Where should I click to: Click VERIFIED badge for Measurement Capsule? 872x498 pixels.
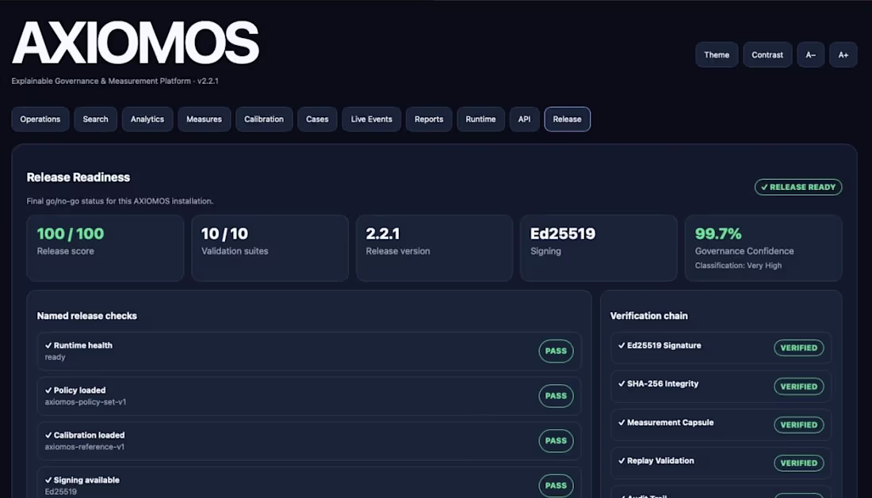pos(798,424)
